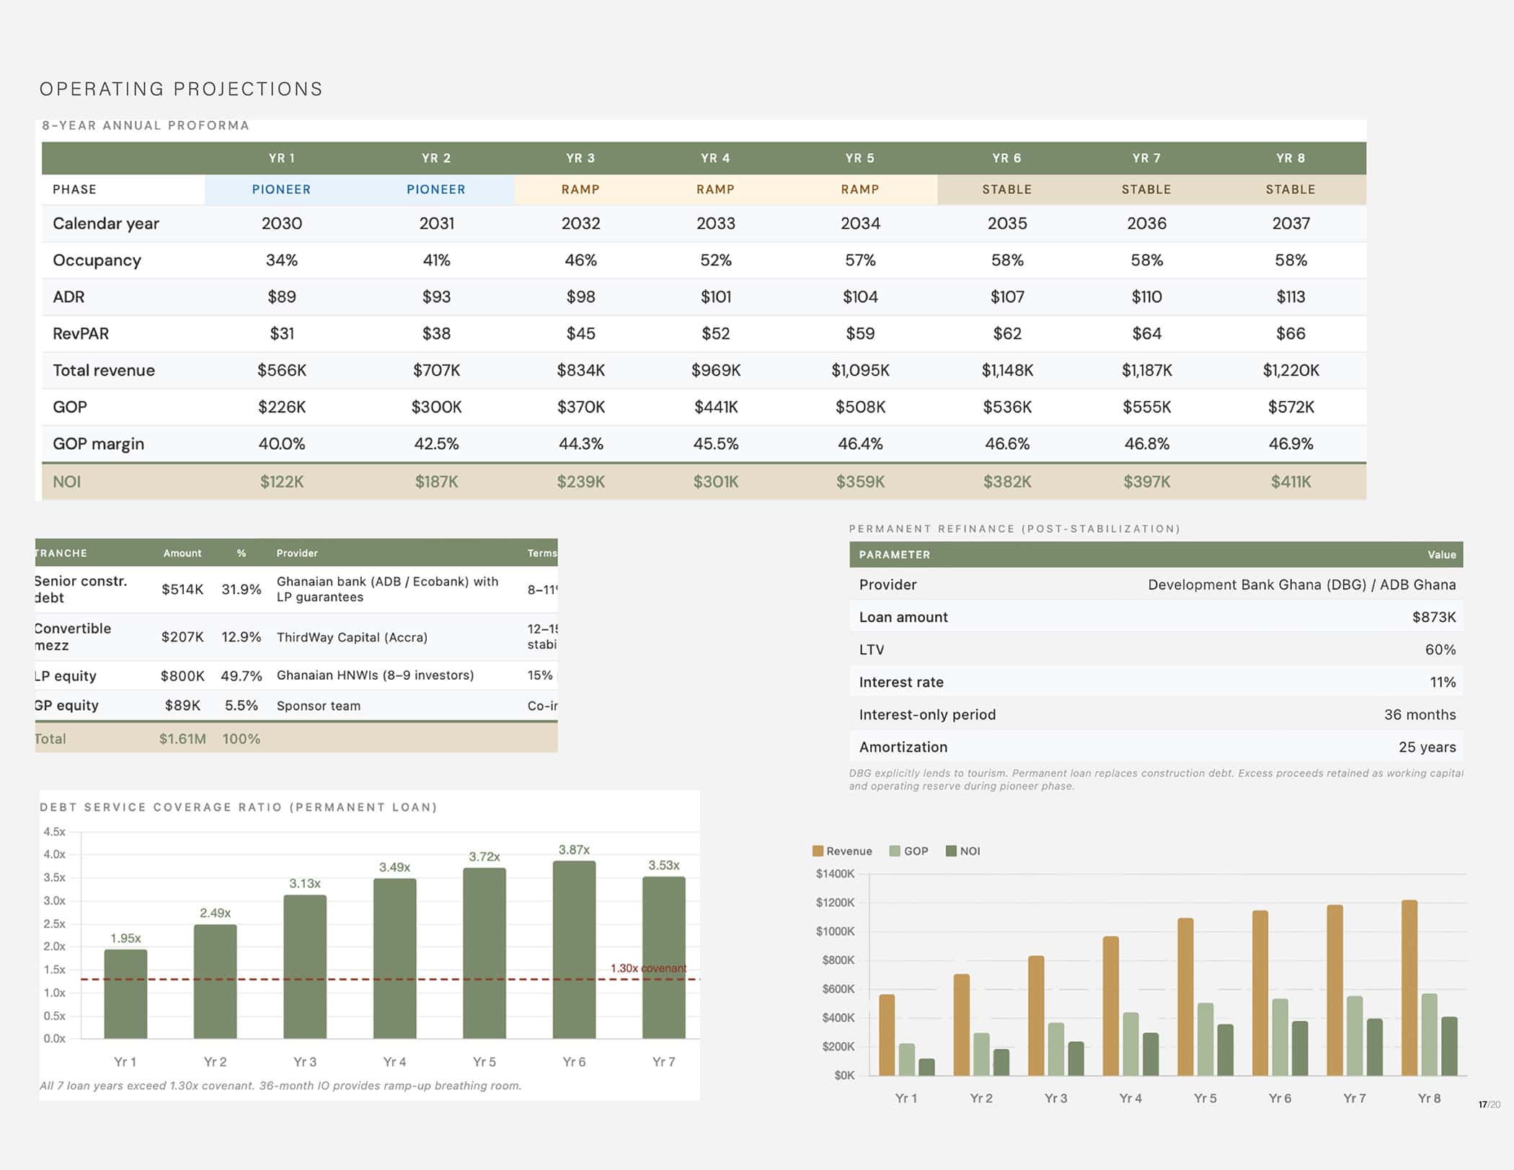Screen dimensions: 1514x1170
Task: Click the 1.30x covenant line label
Action: (648, 968)
